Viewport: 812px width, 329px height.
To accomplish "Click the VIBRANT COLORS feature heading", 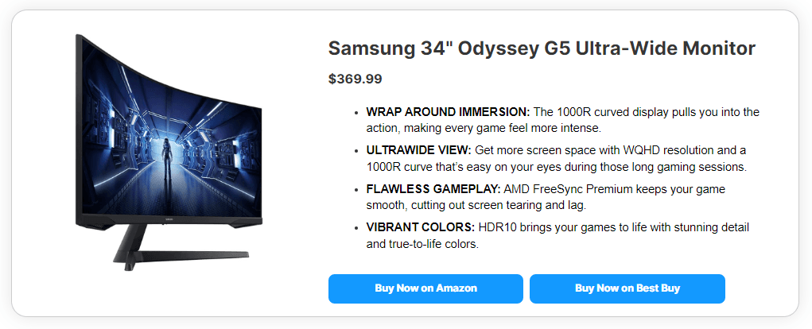I will [420, 228].
